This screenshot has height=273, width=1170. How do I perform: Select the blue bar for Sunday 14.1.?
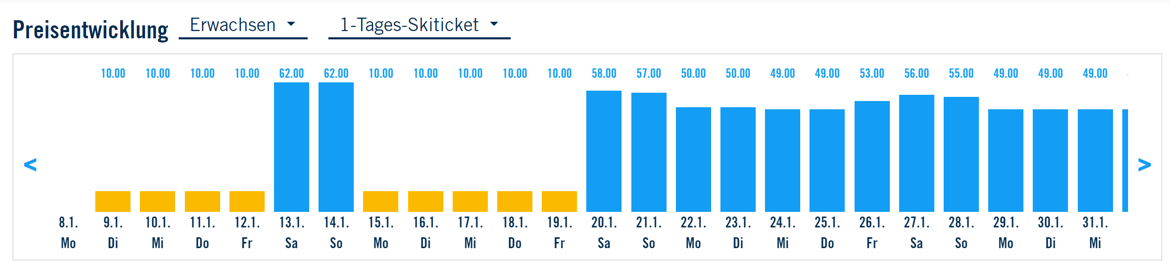click(336, 147)
